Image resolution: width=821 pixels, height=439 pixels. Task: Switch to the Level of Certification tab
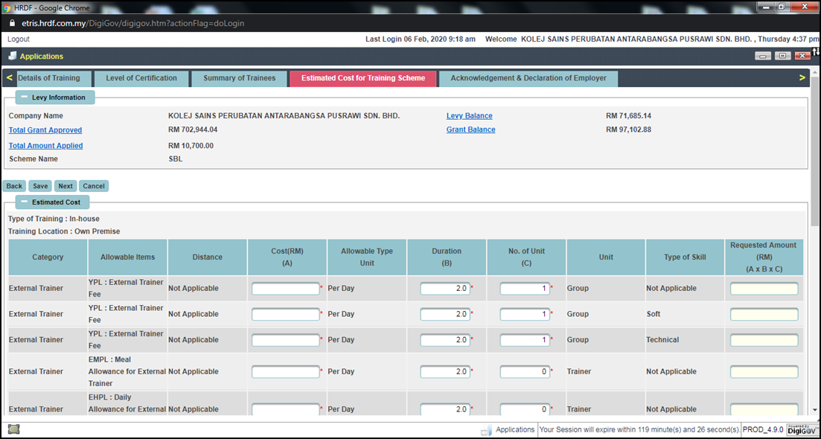141,78
